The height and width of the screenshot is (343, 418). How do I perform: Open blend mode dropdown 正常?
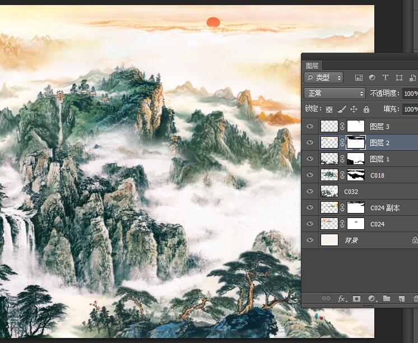click(x=335, y=94)
